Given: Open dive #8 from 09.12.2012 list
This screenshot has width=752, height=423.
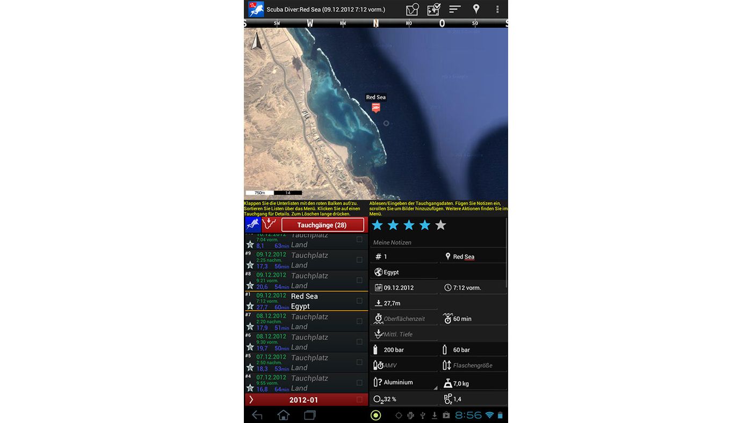Looking at the screenshot, I should point(301,280).
